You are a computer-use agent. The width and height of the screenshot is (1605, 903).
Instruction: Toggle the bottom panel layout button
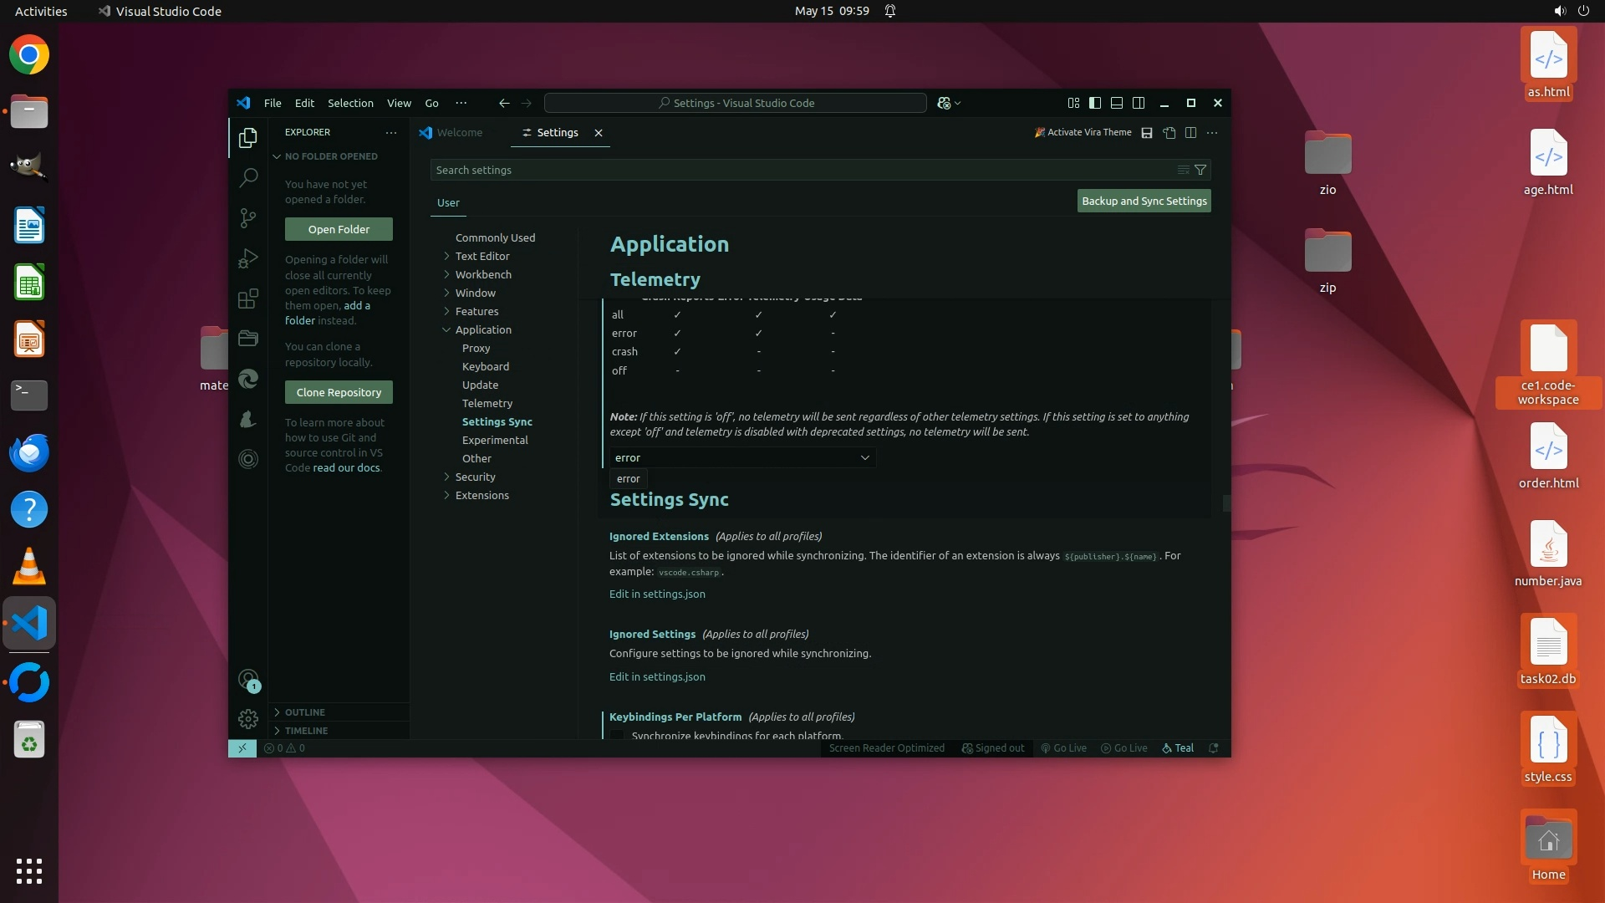1117,103
